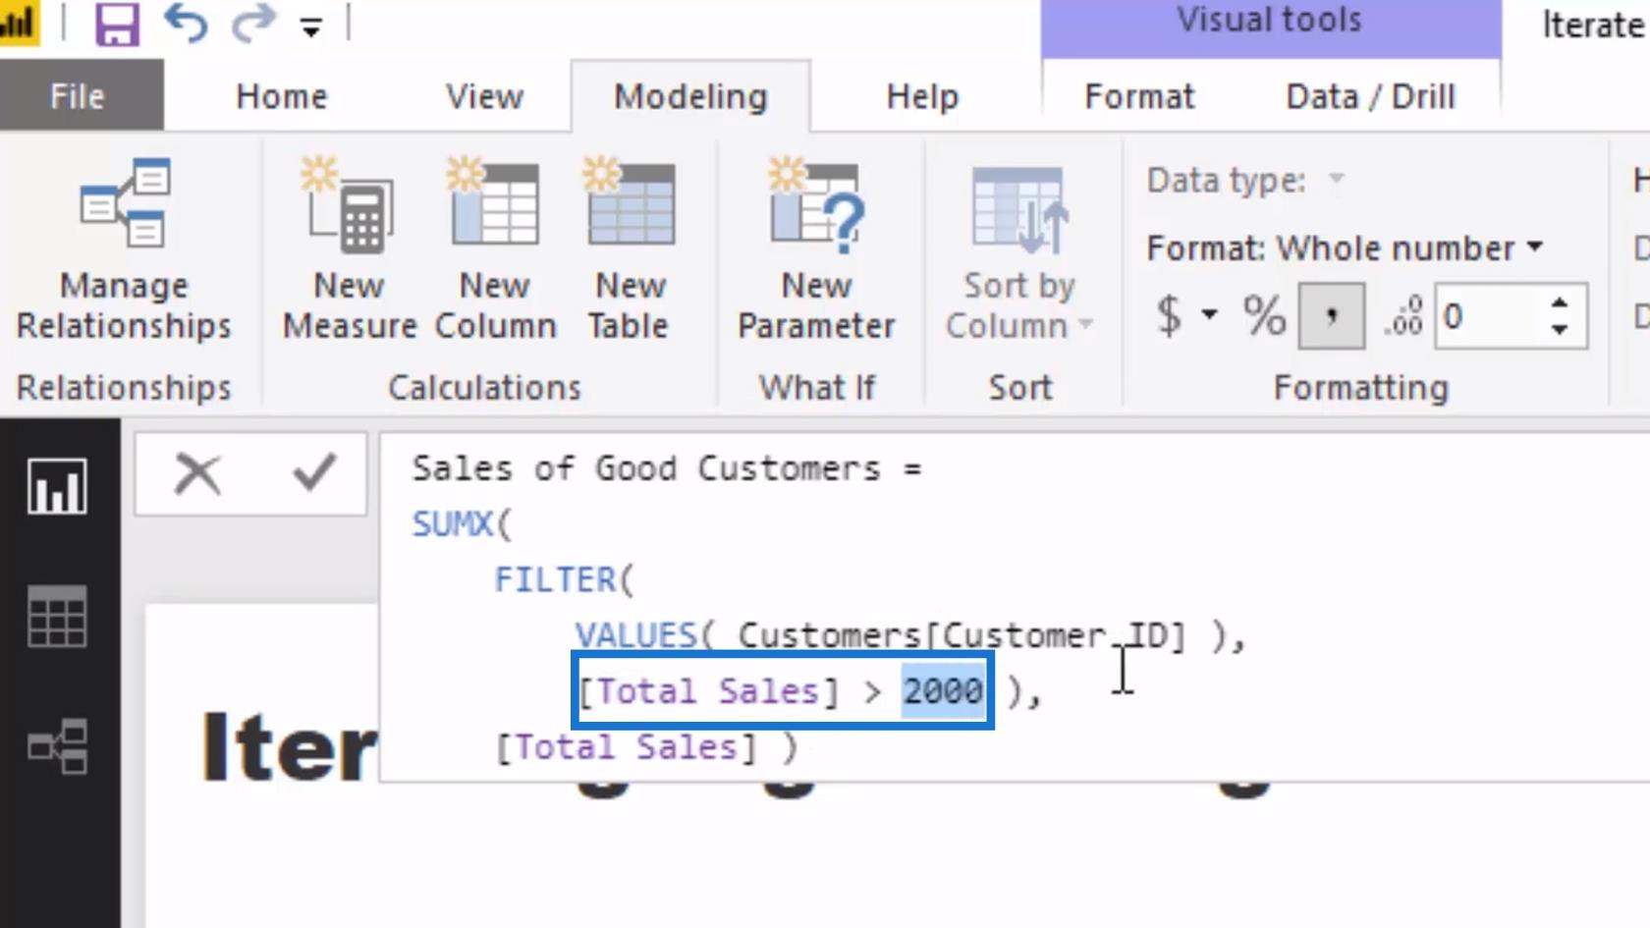Select the Modeling ribbon tab
1650x928 pixels.
click(690, 96)
